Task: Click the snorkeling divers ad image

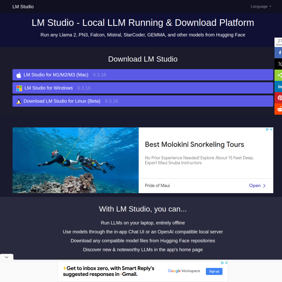Action: 76,160
